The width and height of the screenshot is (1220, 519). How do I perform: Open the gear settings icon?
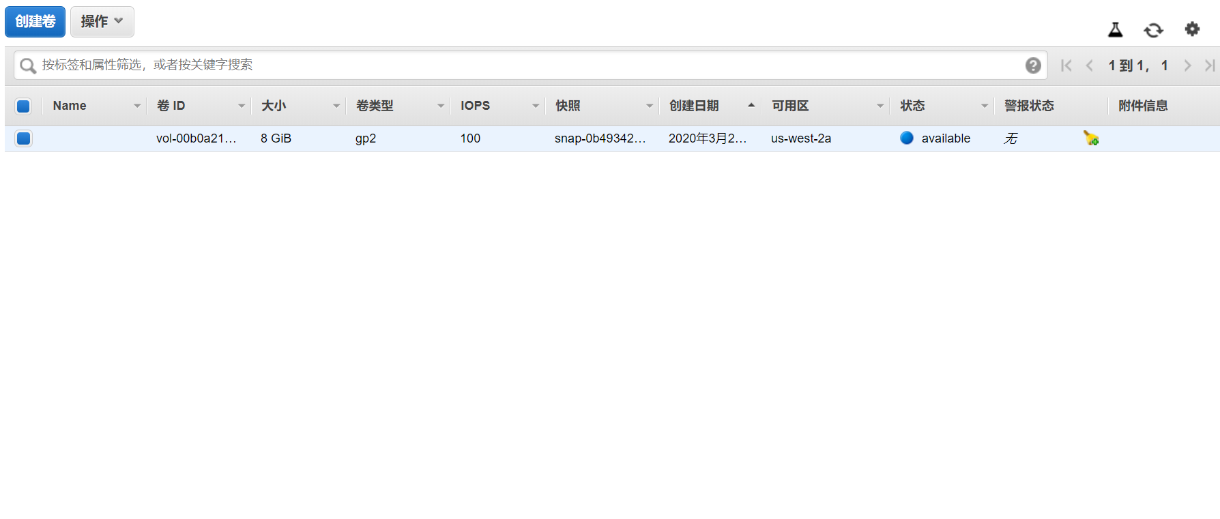[1192, 29]
